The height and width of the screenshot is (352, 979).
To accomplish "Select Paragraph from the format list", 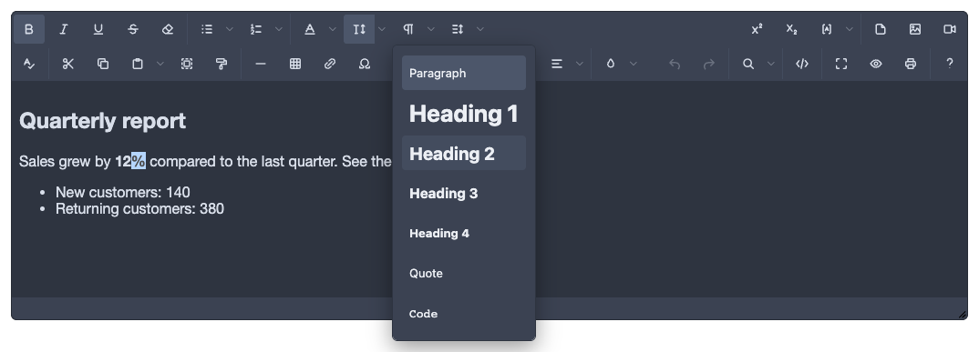I will click(x=464, y=73).
